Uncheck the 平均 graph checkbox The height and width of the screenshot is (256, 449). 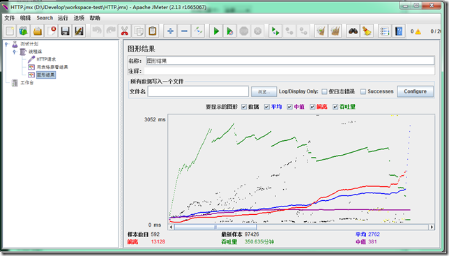coord(267,107)
